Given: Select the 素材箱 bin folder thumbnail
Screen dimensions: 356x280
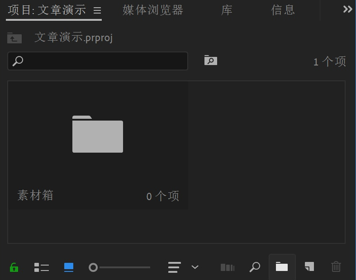Looking at the screenshot, I should point(98,134).
